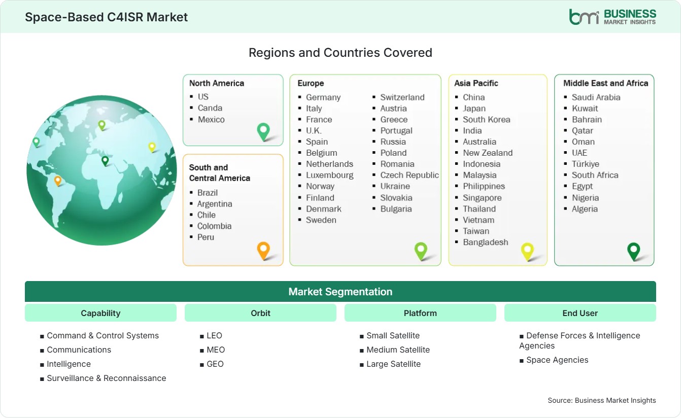Click the Business Market Insights logo
The height and width of the screenshot is (418, 681).
click(612, 17)
